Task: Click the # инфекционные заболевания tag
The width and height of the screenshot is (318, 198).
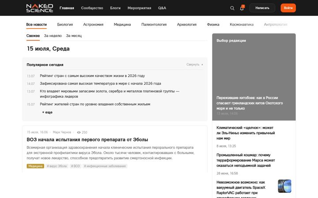Action: pos(105,166)
